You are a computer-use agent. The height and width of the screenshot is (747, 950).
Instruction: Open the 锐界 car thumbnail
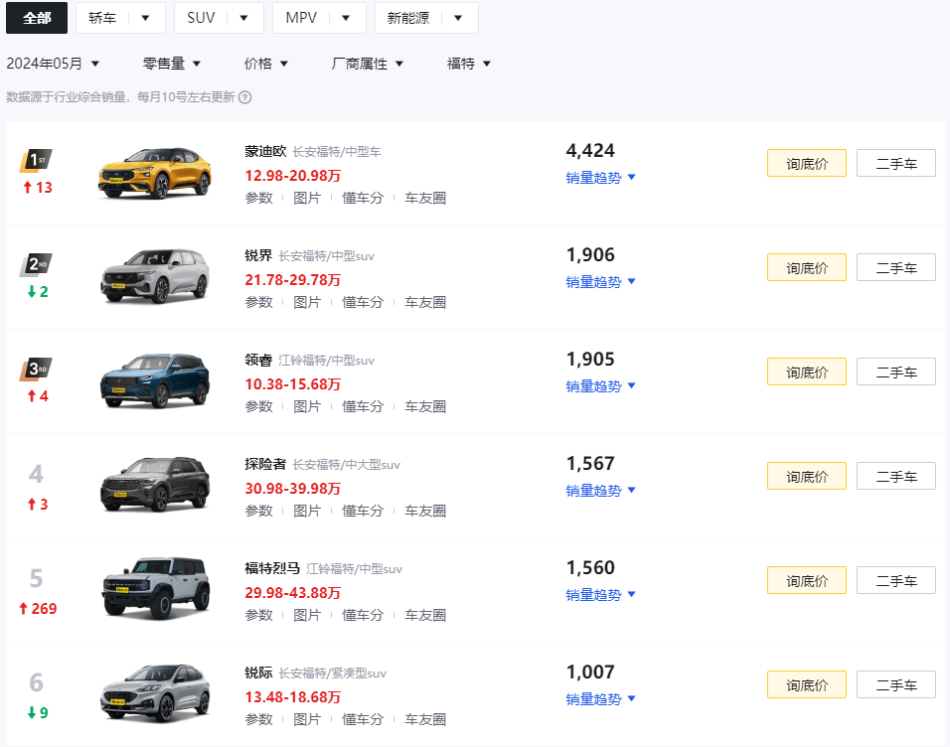[155, 277]
